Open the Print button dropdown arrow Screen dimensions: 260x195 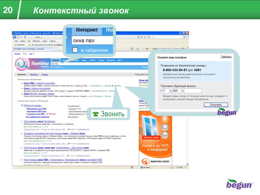click(150, 49)
